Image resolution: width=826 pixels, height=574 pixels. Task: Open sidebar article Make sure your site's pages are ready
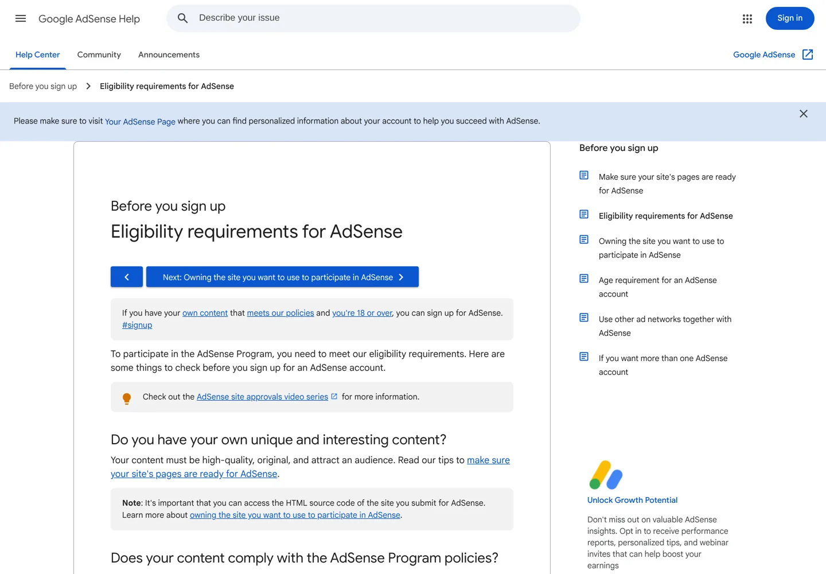tap(667, 184)
